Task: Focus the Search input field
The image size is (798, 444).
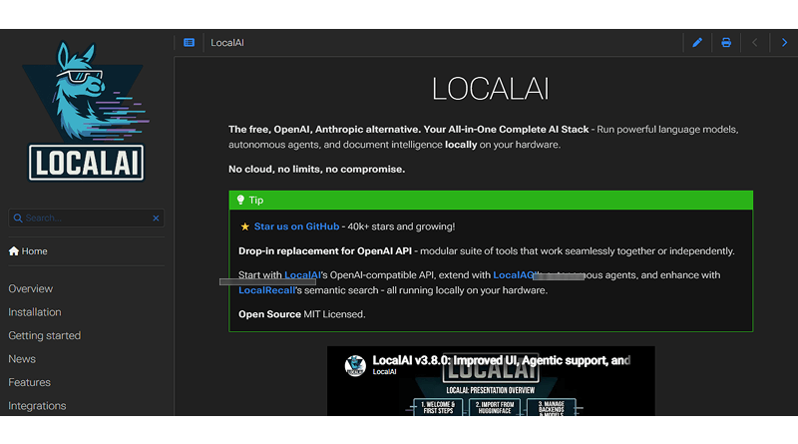Action: tap(86, 218)
